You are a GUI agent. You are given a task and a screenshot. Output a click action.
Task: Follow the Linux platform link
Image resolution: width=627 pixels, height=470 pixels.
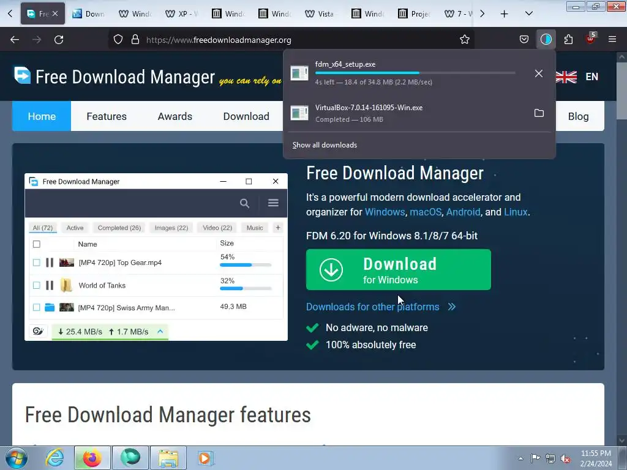click(x=516, y=212)
